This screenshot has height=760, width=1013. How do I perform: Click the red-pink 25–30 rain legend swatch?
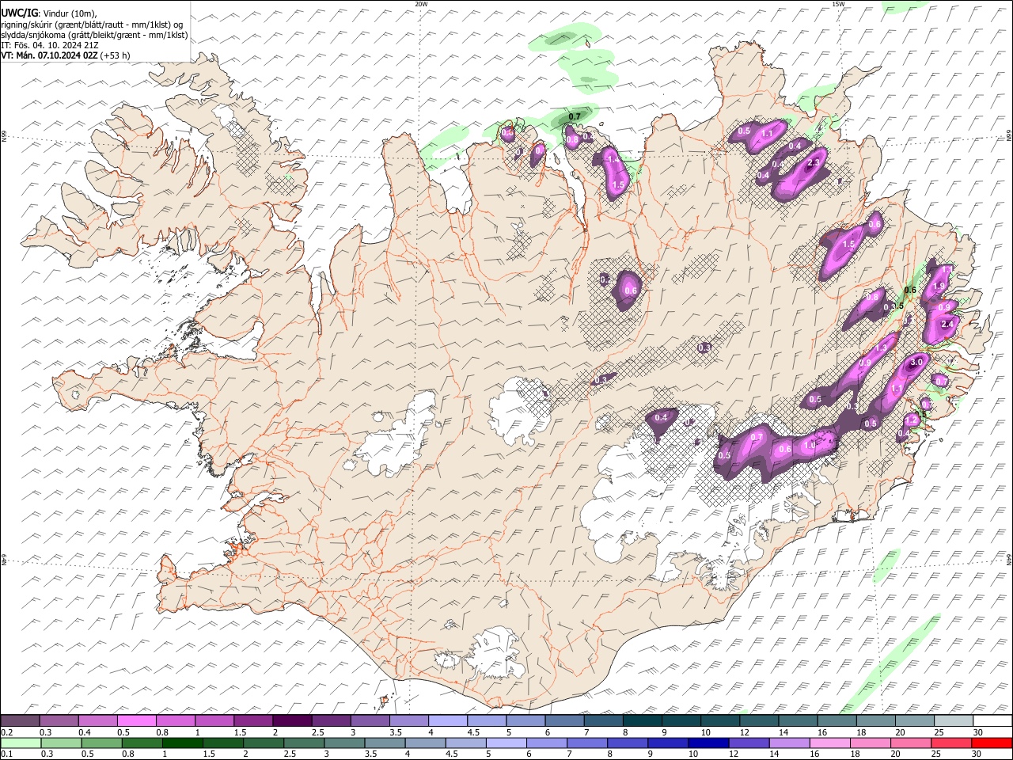tap(951, 743)
